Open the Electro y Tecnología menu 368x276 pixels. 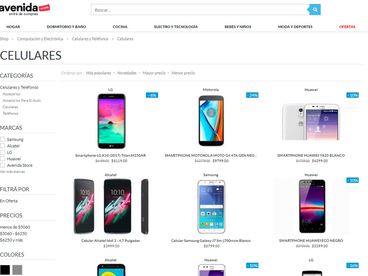176,27
